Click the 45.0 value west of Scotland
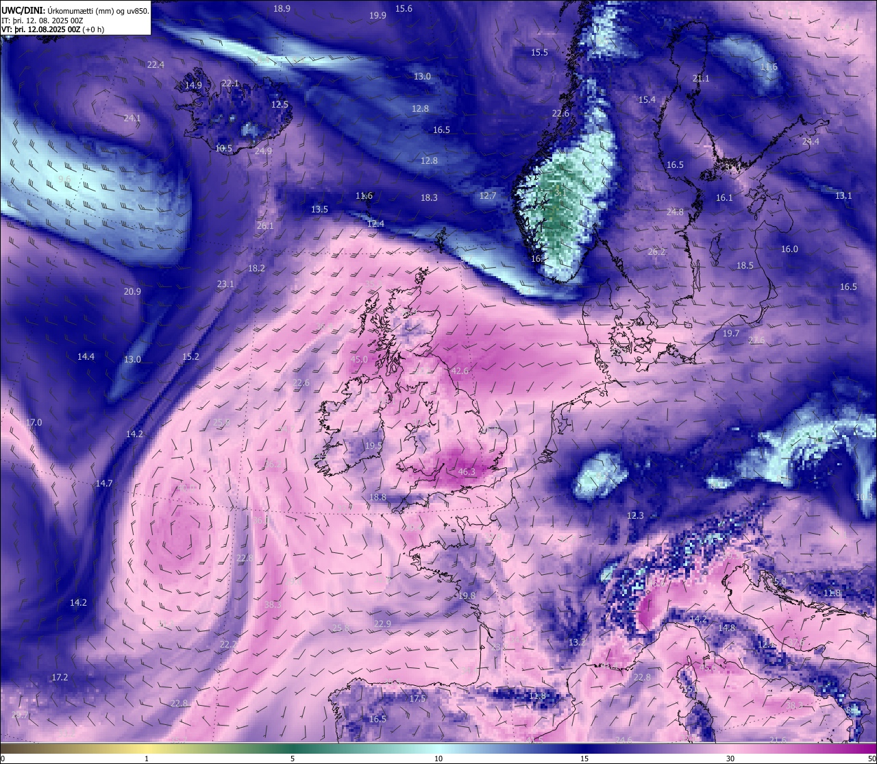The width and height of the screenshot is (877, 764). [359, 359]
